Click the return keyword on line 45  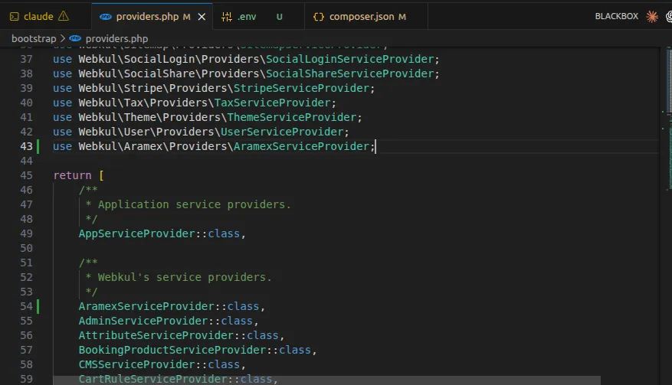(x=72, y=175)
